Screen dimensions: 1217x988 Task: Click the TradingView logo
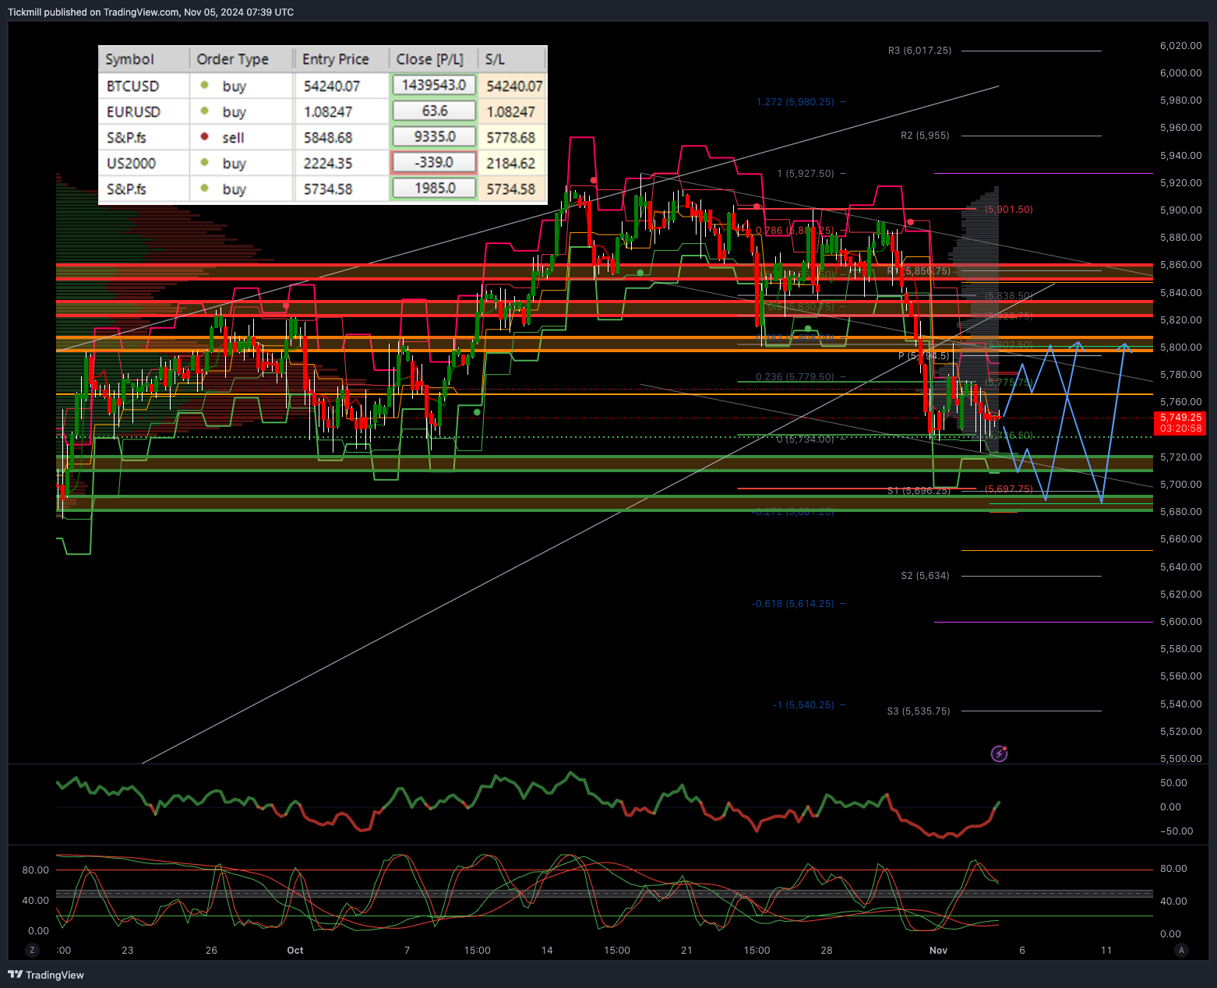pyautogui.click(x=46, y=975)
